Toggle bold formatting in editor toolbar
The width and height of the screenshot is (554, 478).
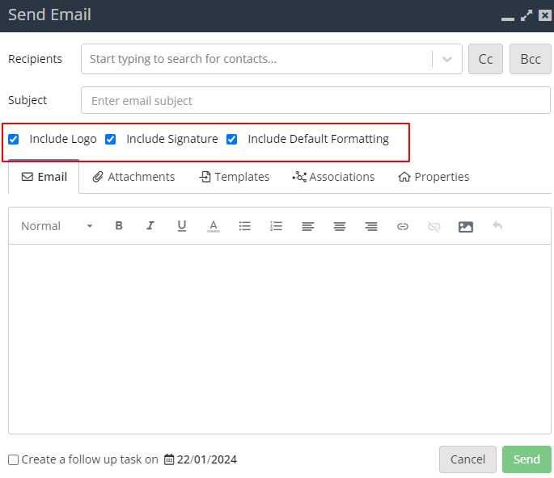[x=119, y=226]
